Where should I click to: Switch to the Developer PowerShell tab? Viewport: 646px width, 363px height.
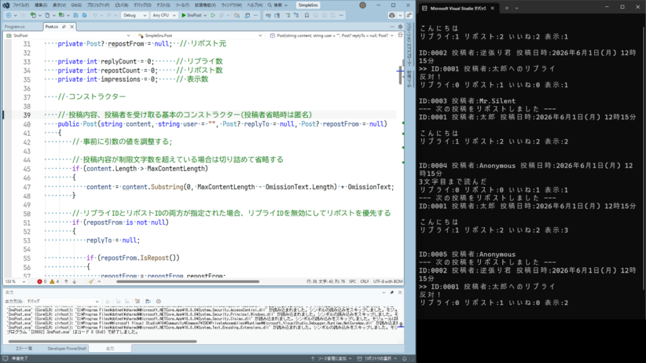[x=67, y=349]
